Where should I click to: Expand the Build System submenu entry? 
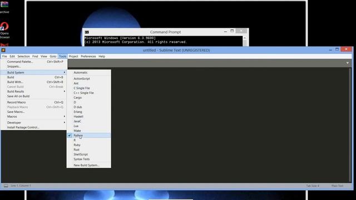tap(34, 72)
